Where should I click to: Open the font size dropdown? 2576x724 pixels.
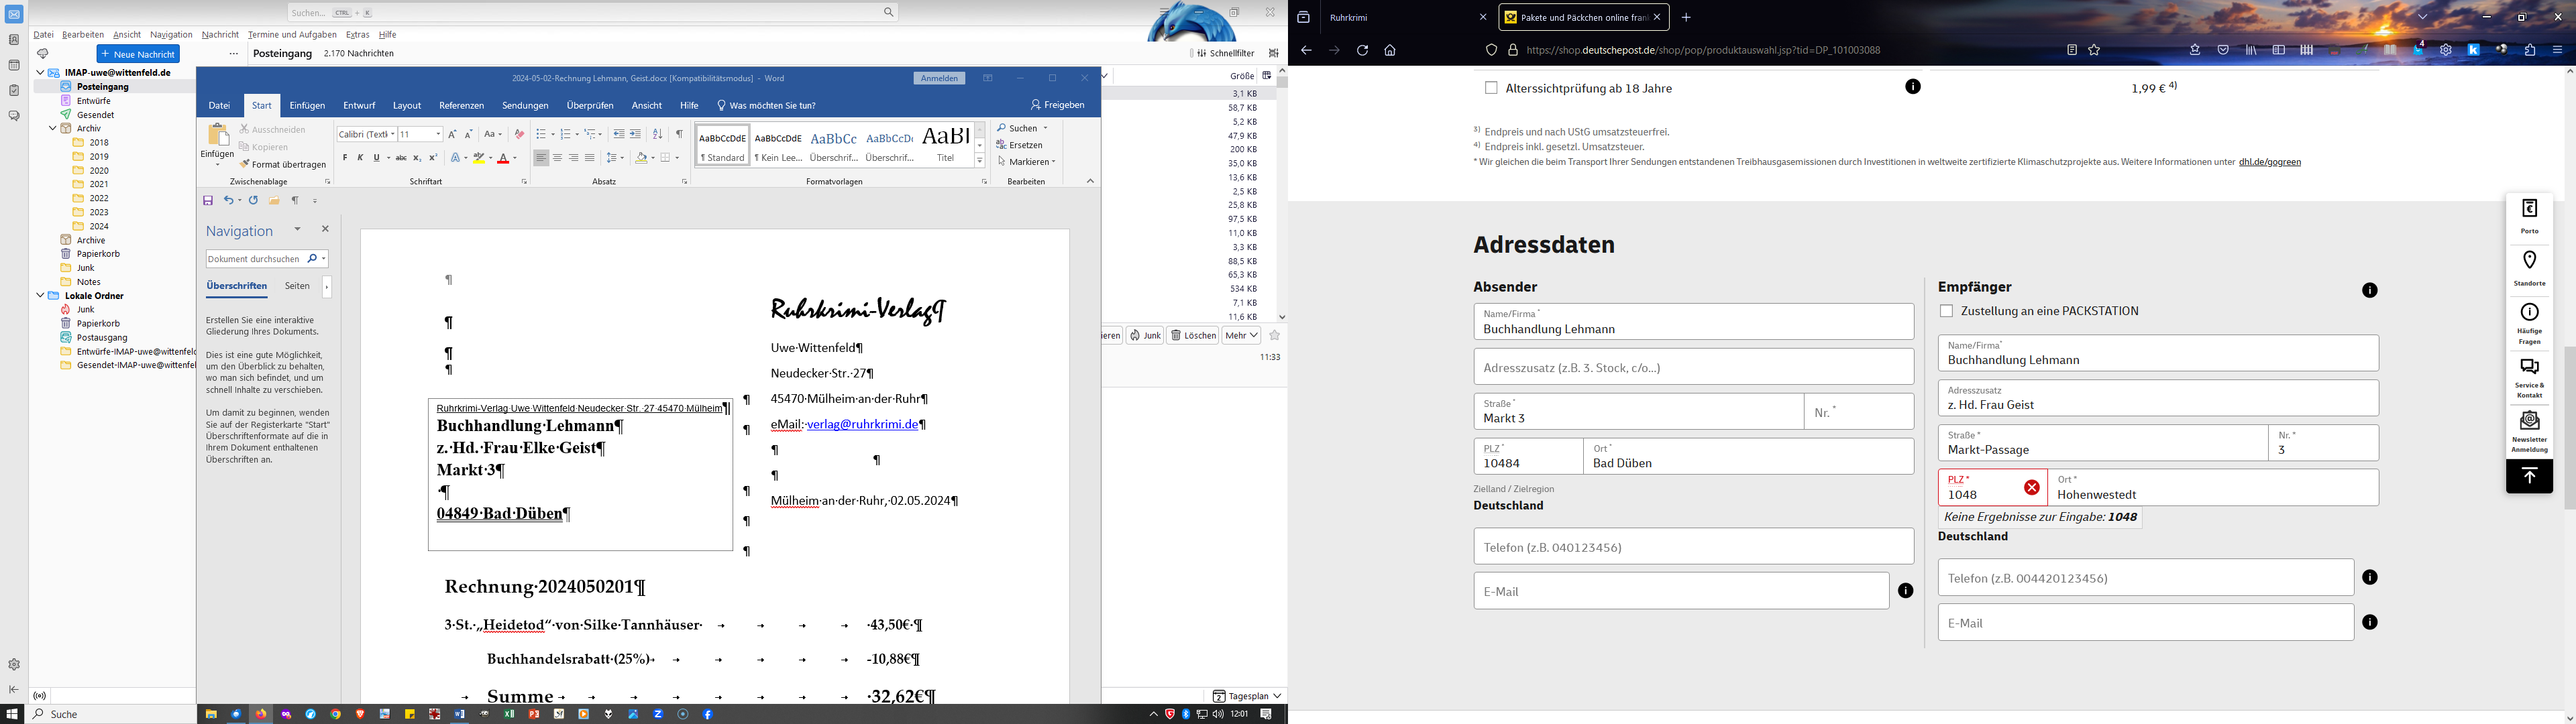[438, 134]
